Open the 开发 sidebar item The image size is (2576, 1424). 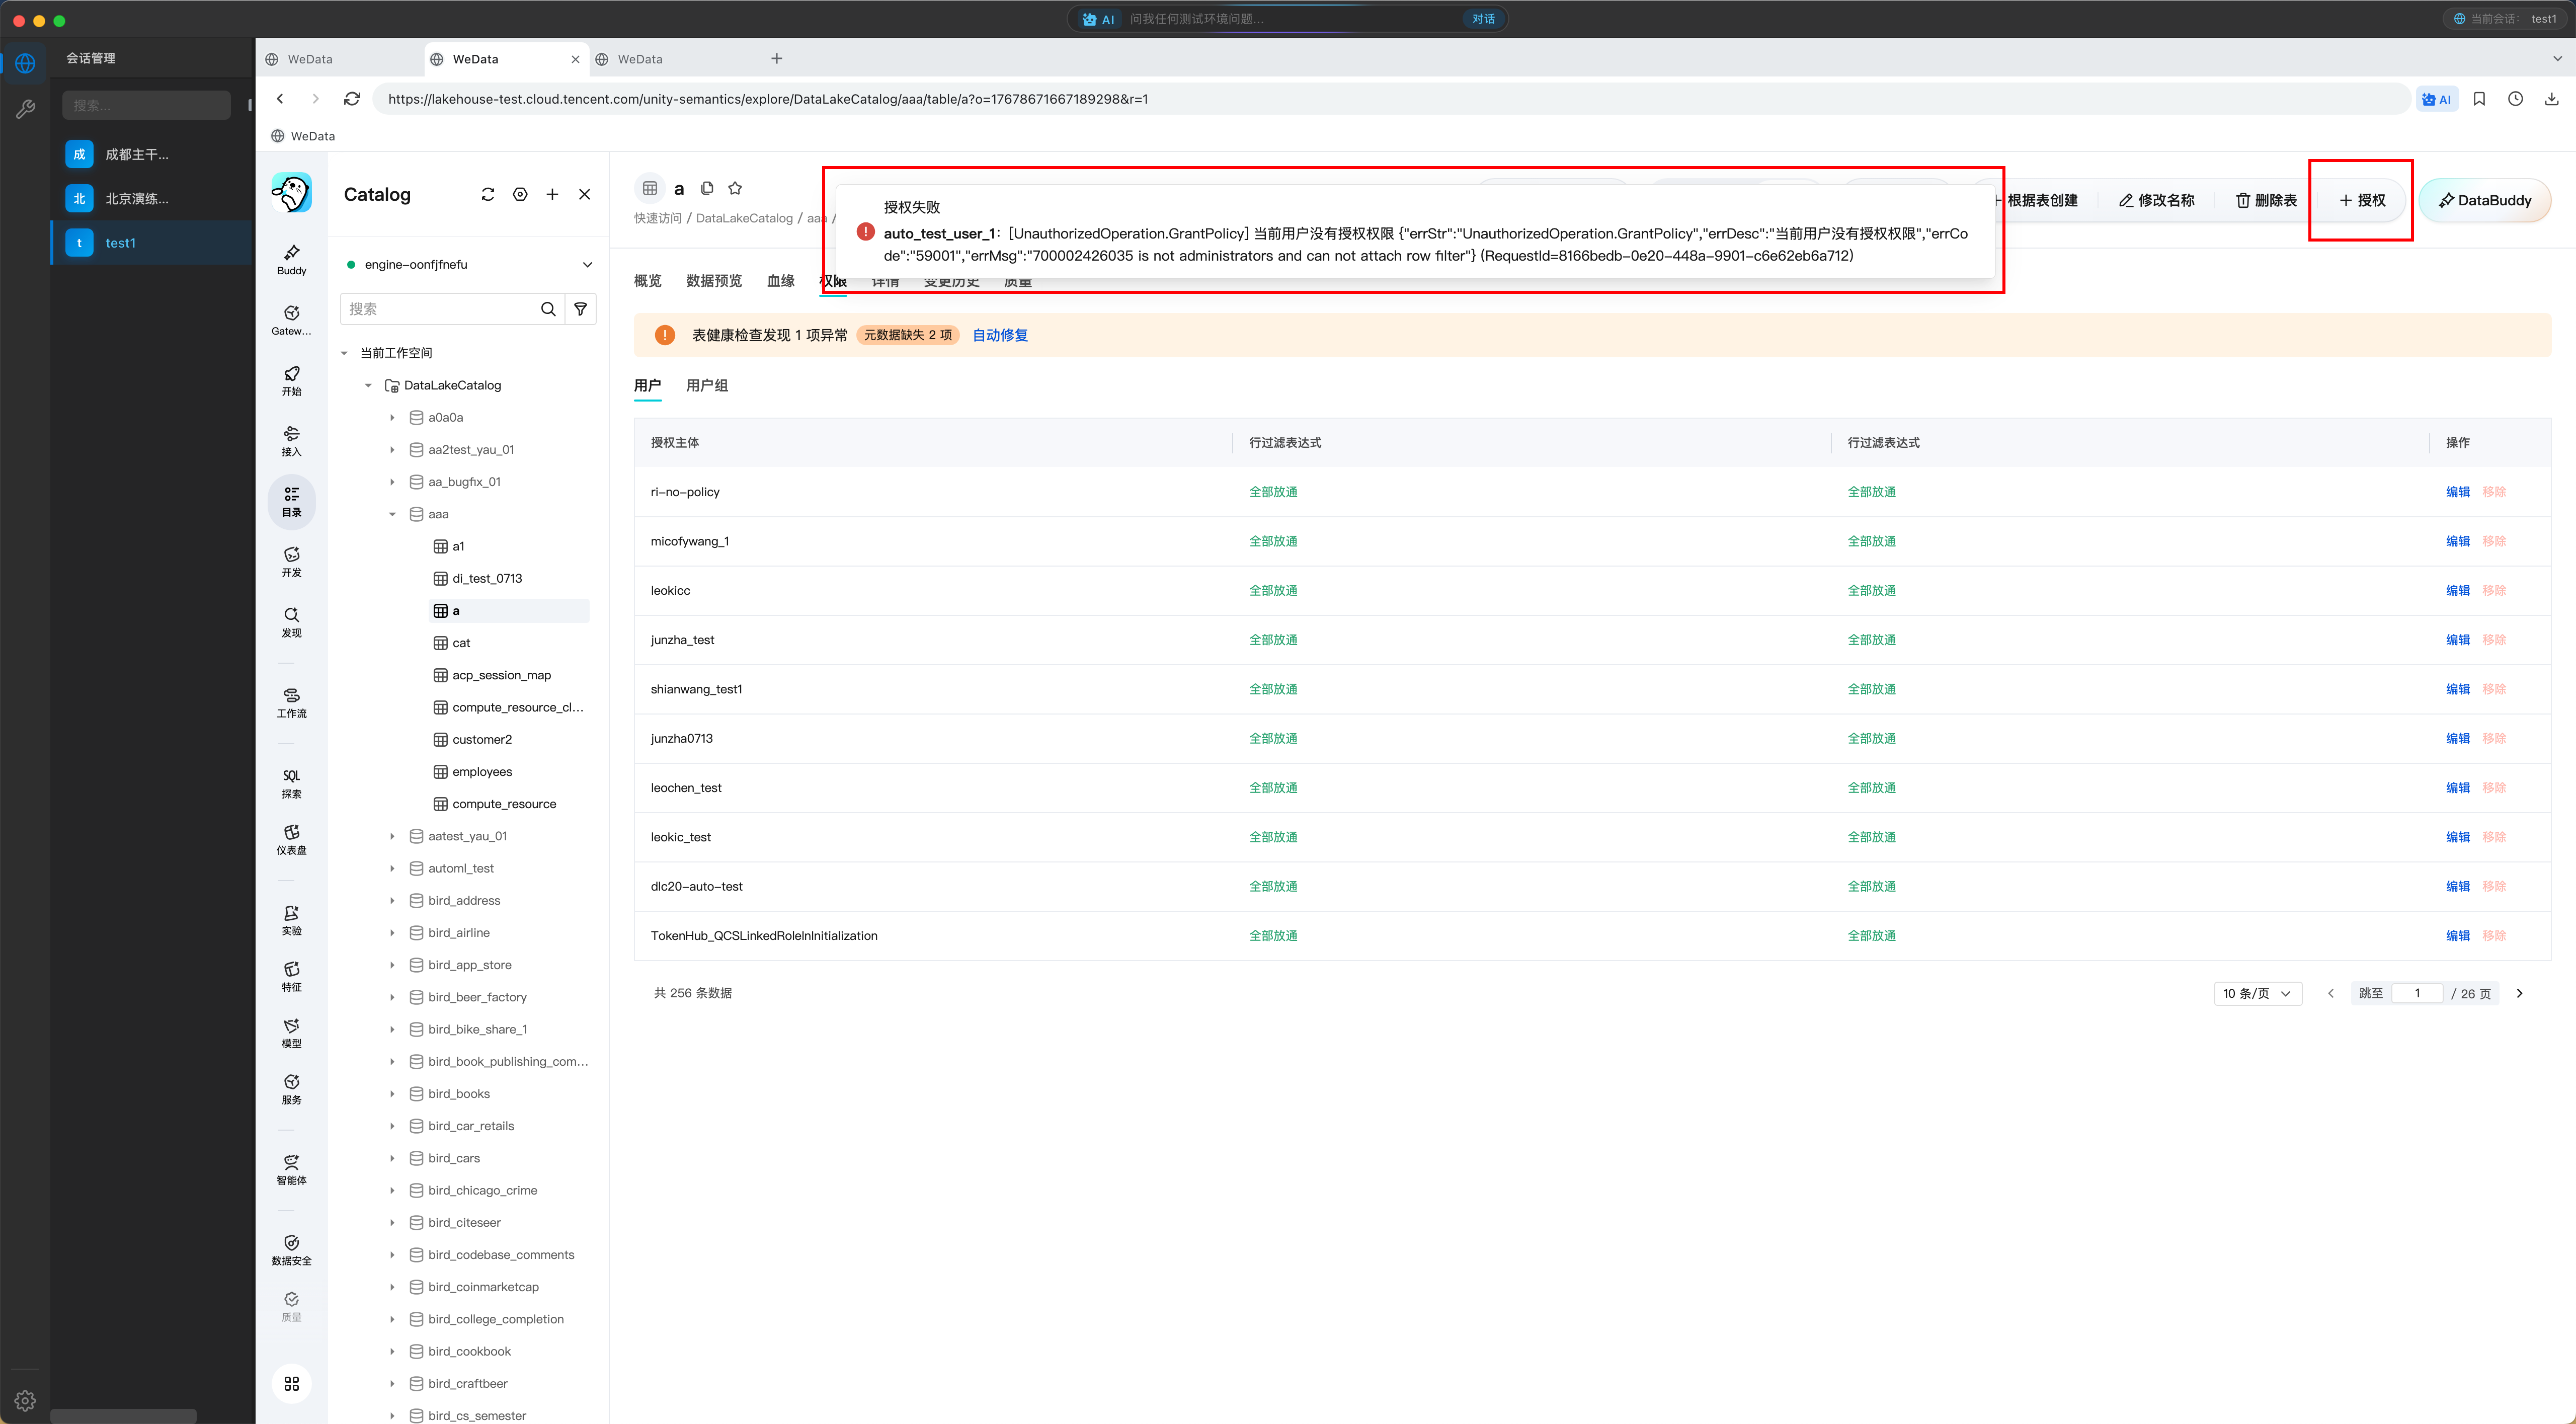tap(291, 562)
